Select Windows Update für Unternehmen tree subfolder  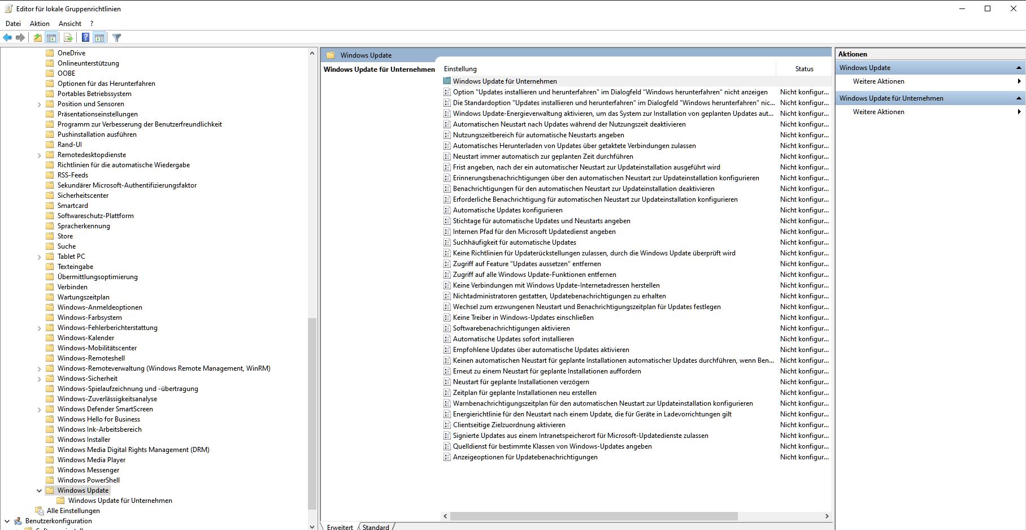[x=120, y=501]
